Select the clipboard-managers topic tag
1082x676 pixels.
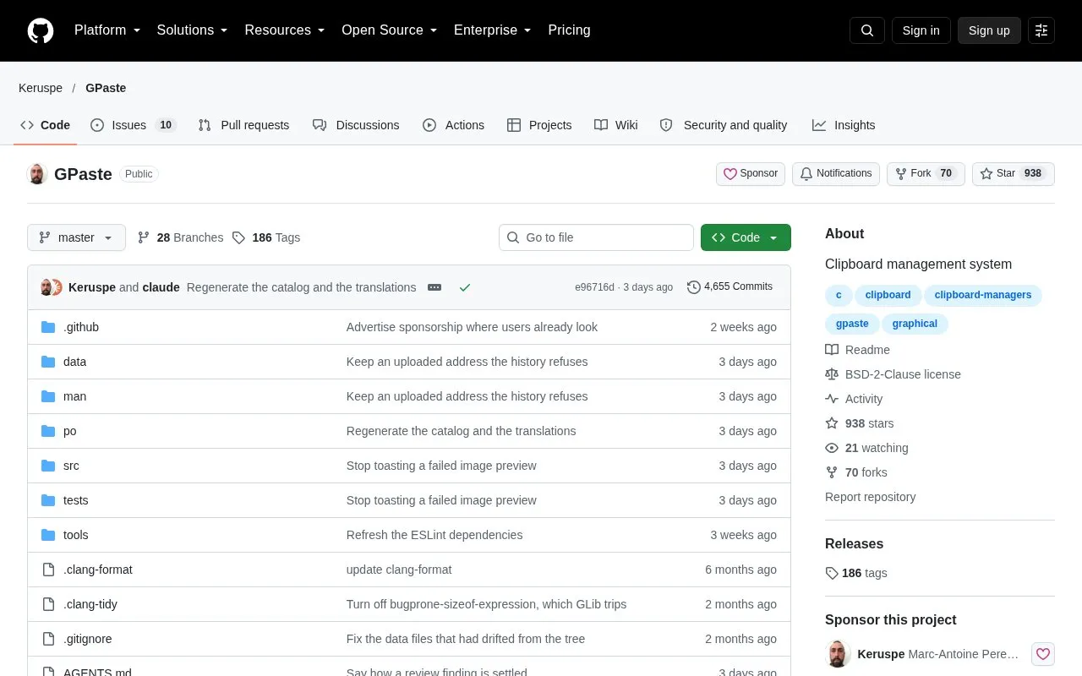click(x=983, y=295)
